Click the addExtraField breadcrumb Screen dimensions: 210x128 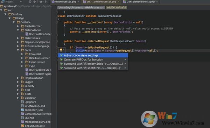[116, 7]
